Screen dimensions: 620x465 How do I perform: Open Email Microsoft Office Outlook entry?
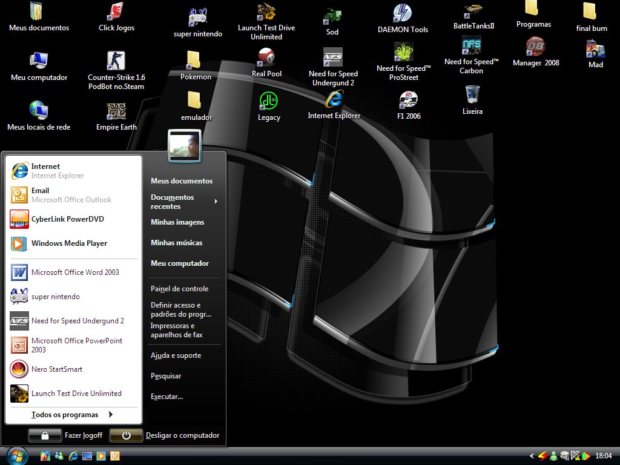74,195
